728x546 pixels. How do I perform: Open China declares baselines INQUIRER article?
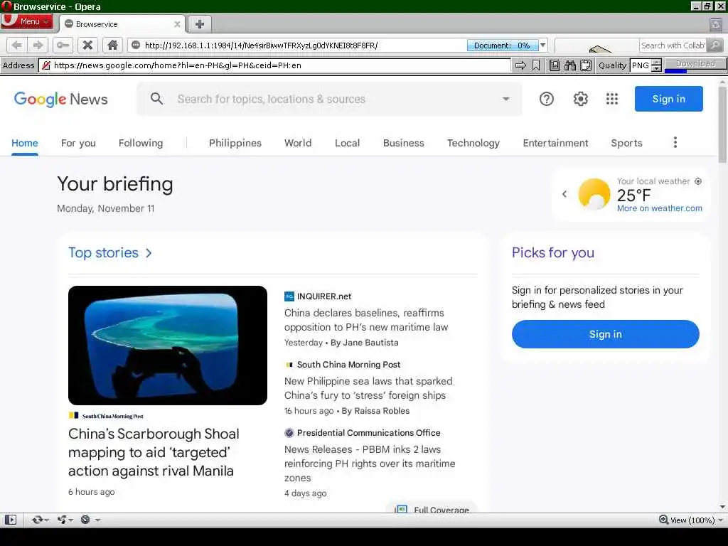coord(366,320)
